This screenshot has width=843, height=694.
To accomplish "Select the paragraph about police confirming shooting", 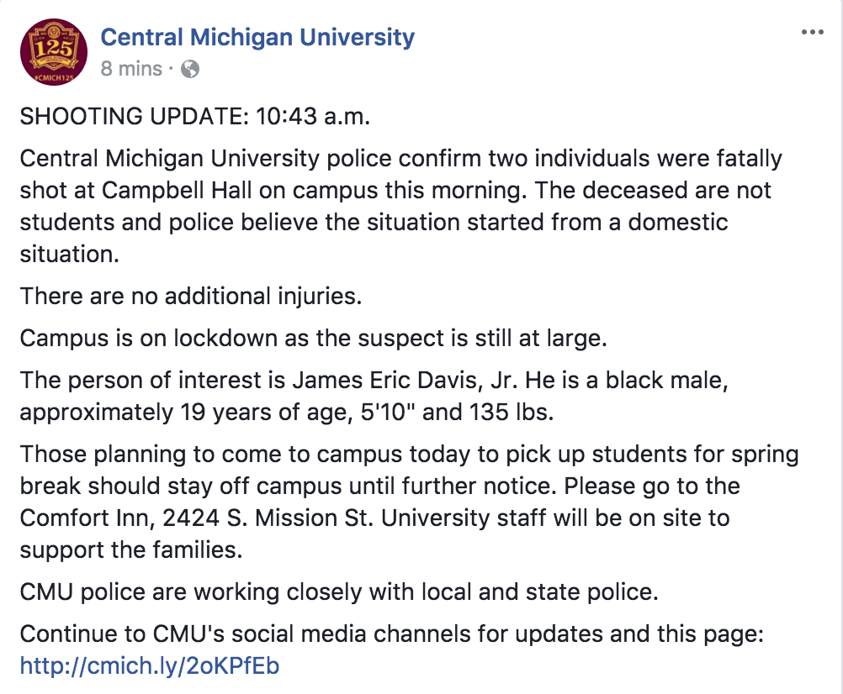I will point(401,206).
